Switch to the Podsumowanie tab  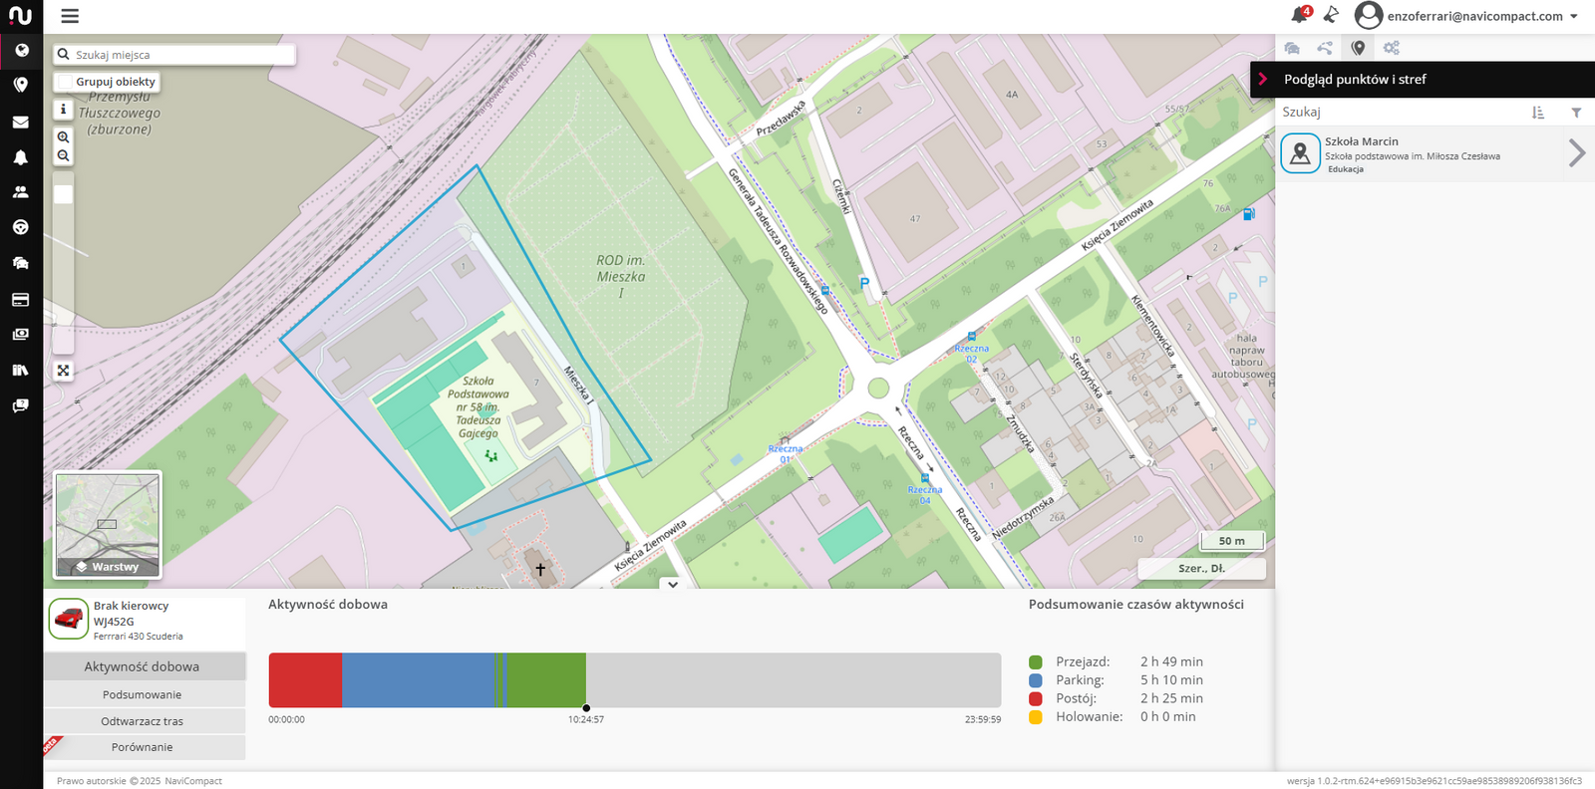tap(143, 694)
